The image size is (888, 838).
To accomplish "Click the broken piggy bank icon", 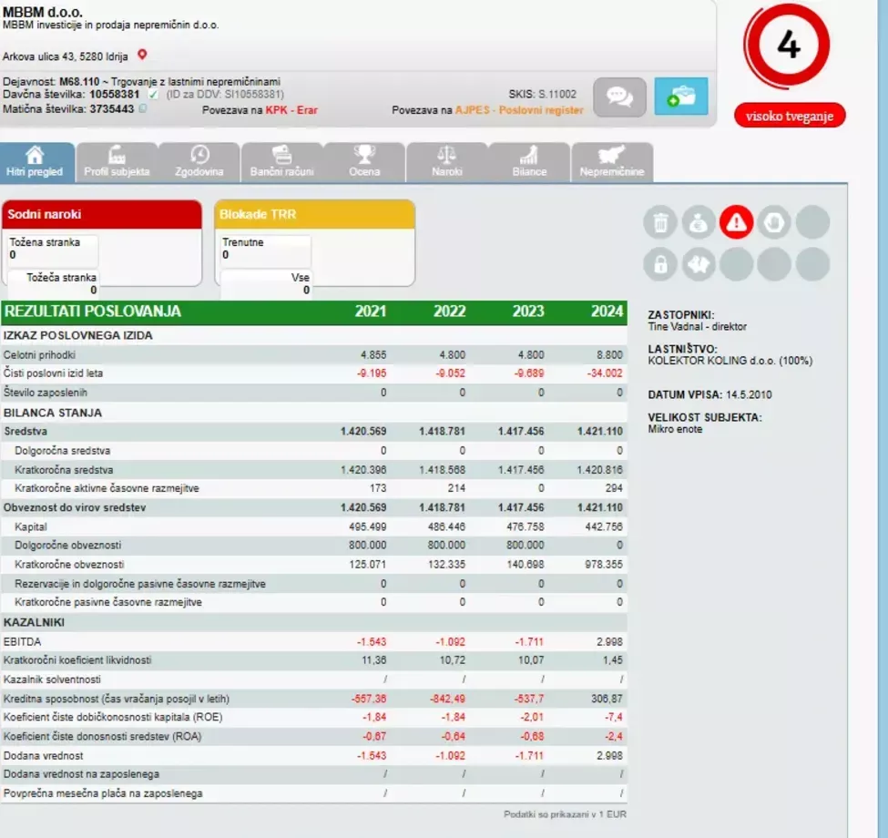I will pyautogui.click(x=699, y=264).
